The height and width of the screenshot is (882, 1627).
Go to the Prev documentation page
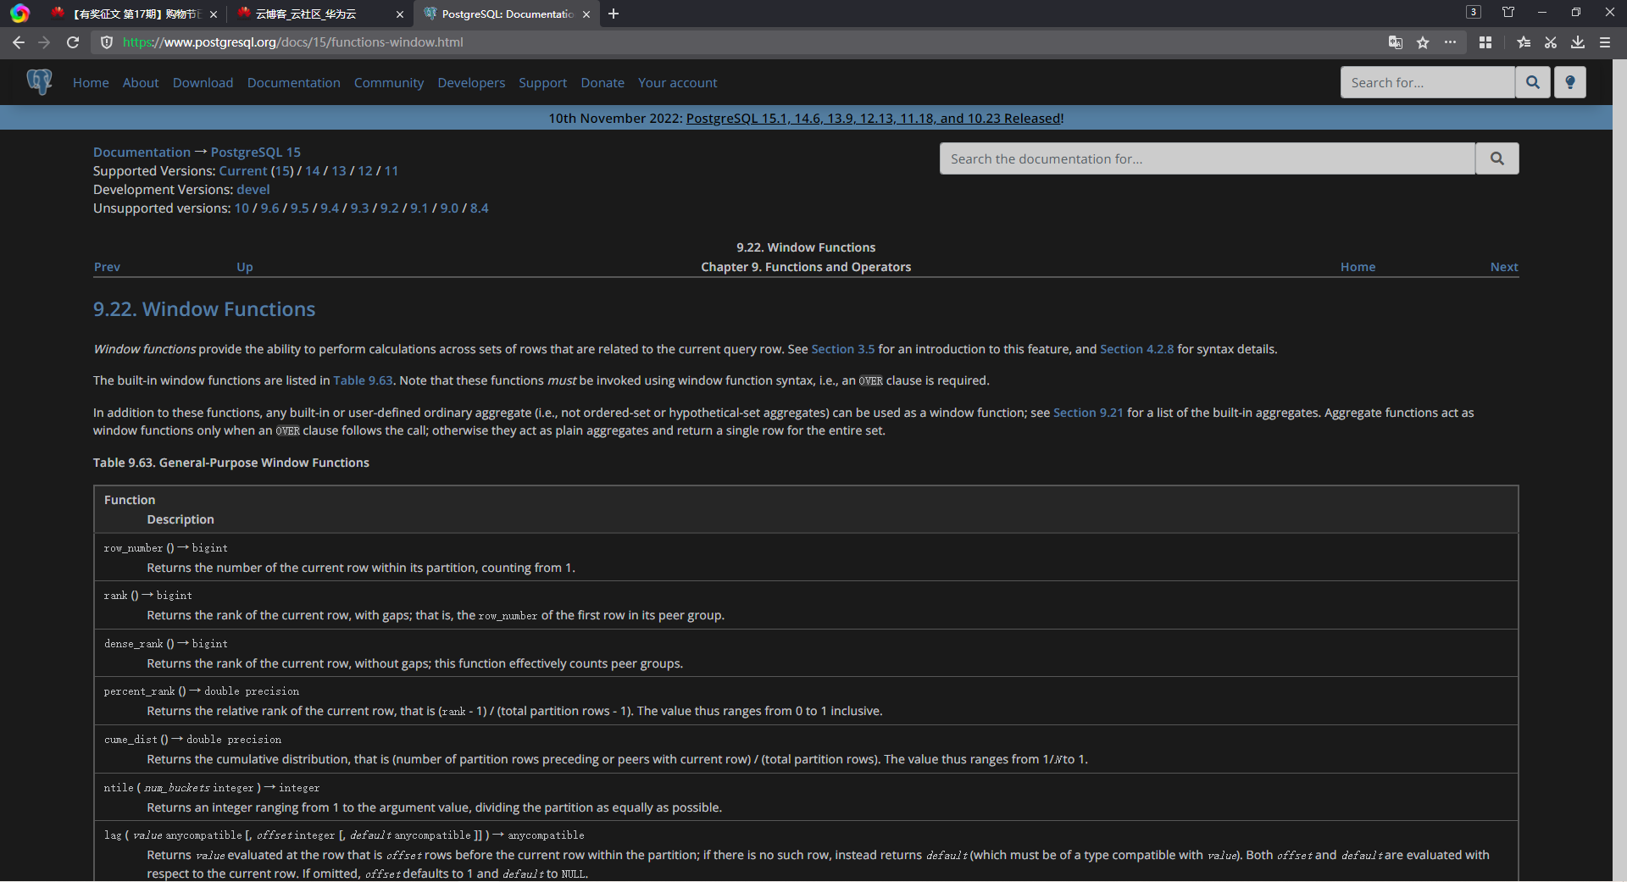pyautogui.click(x=107, y=267)
